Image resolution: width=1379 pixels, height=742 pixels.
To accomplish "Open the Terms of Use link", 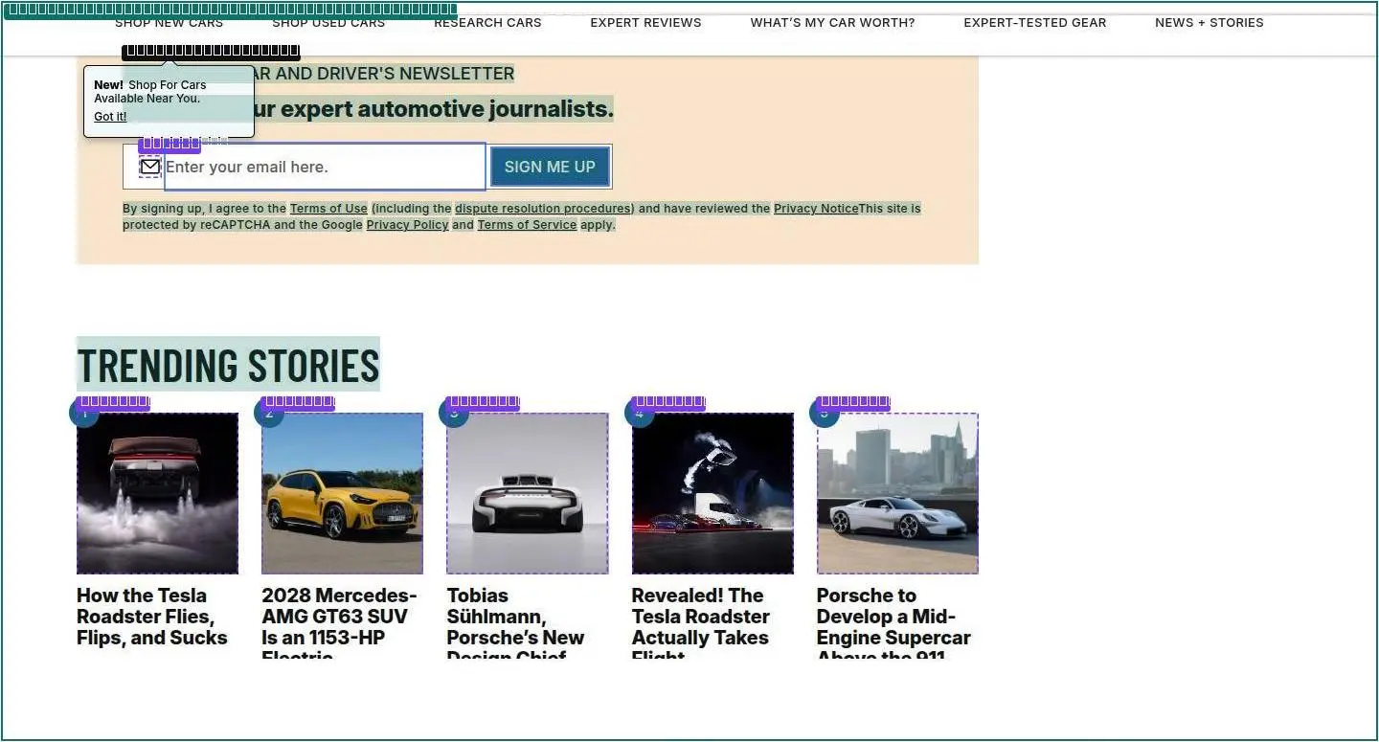I will coord(328,209).
